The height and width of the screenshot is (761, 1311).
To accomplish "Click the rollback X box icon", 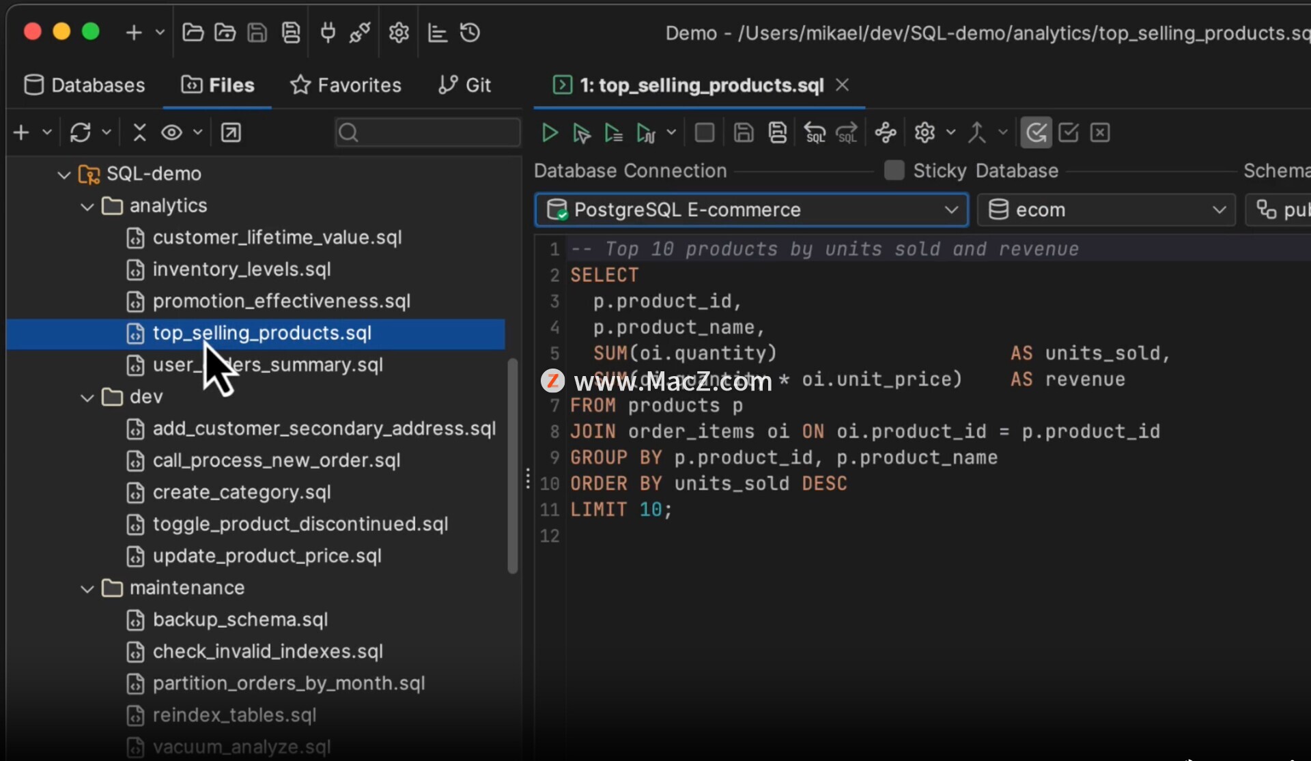I will tap(1100, 132).
